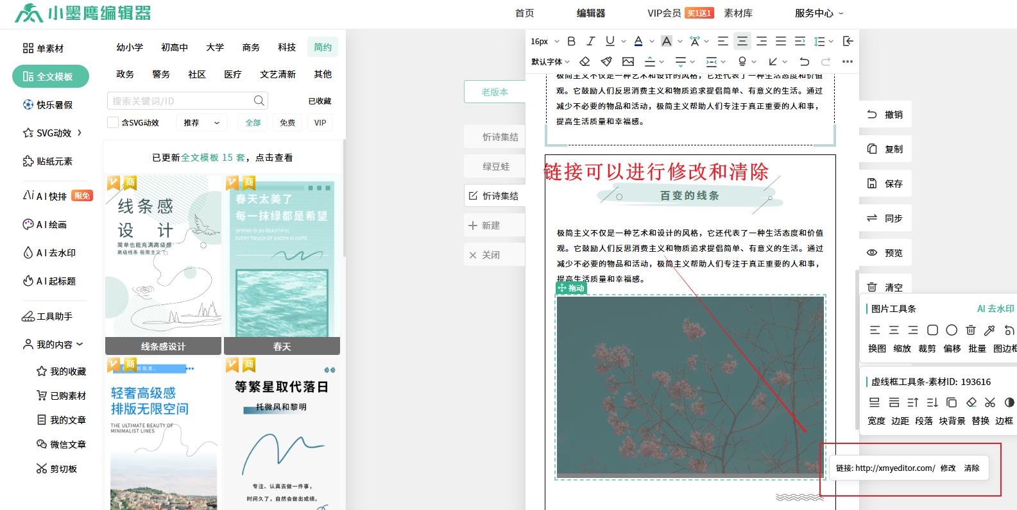This screenshot has height=510, width=1017.
Task: Open 工具助手 in sidebar
Action: tap(47, 316)
